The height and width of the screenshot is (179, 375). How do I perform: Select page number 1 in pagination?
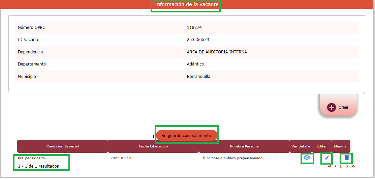click(341, 166)
